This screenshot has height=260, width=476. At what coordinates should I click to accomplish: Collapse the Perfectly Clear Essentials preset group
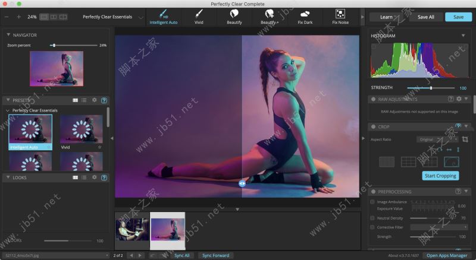[x=8, y=110]
